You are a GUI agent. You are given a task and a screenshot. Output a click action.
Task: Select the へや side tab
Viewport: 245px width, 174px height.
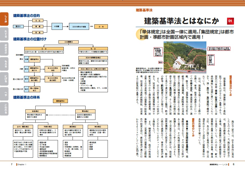pos(4,94)
